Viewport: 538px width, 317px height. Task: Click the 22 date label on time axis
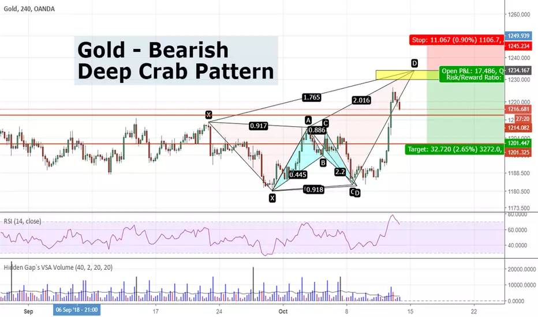pos(474,311)
